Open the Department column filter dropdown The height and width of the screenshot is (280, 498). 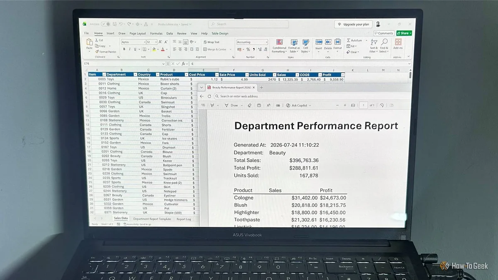(135, 75)
